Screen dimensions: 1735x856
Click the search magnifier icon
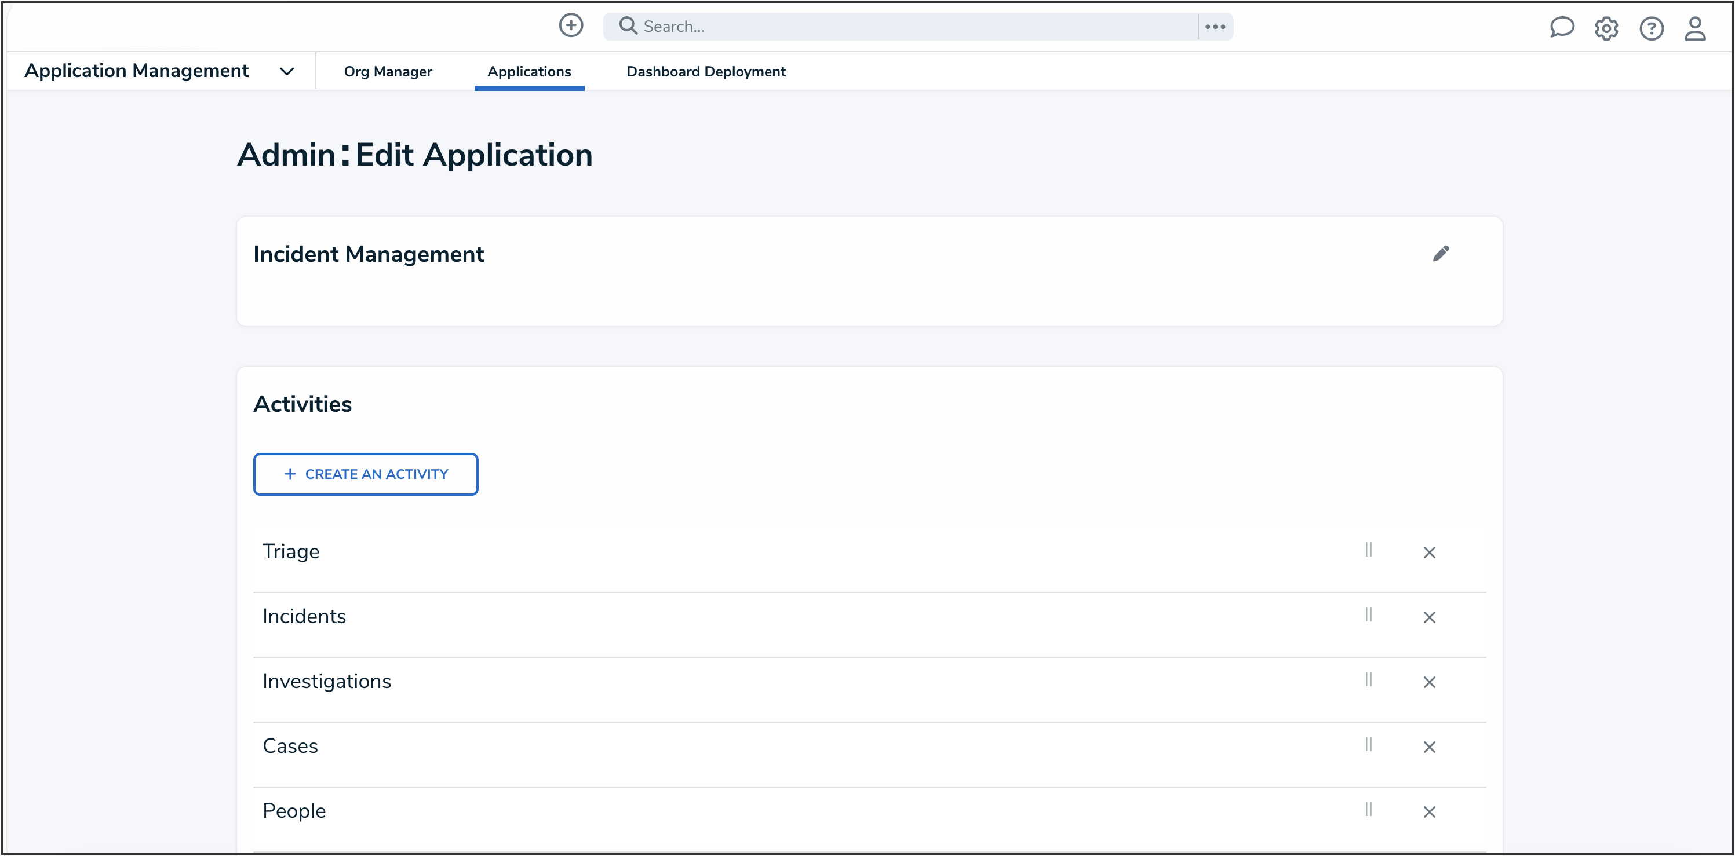[627, 25]
